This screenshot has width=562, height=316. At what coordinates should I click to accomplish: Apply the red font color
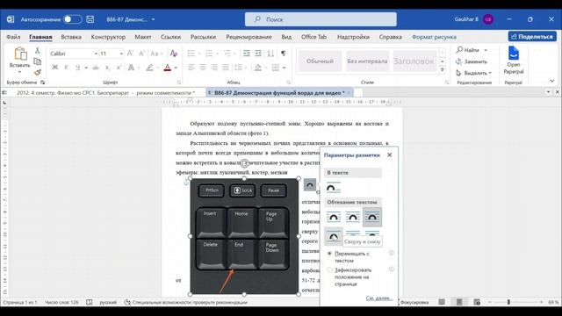pos(168,68)
